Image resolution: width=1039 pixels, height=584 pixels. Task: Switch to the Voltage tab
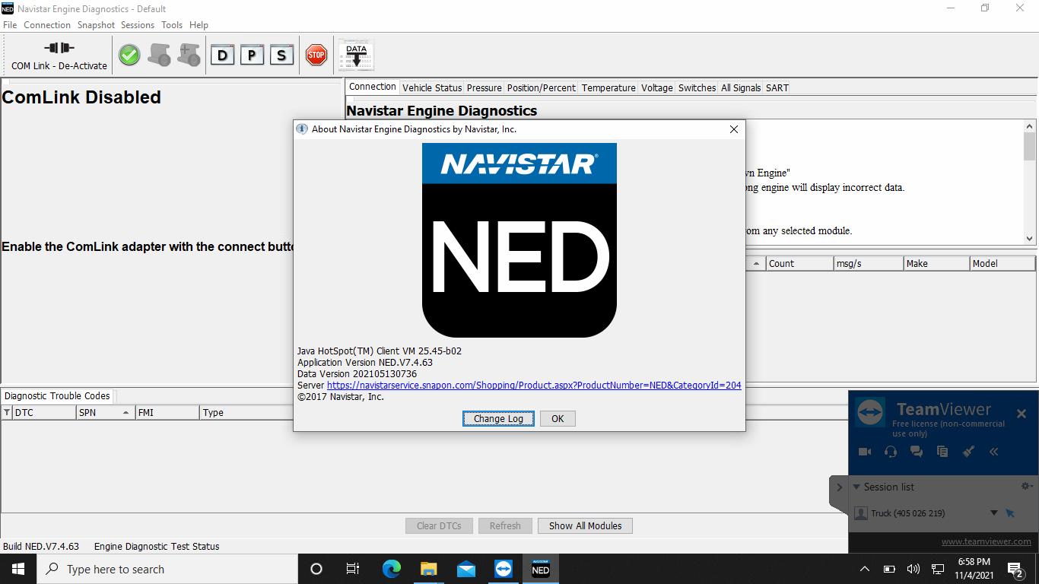657,87
